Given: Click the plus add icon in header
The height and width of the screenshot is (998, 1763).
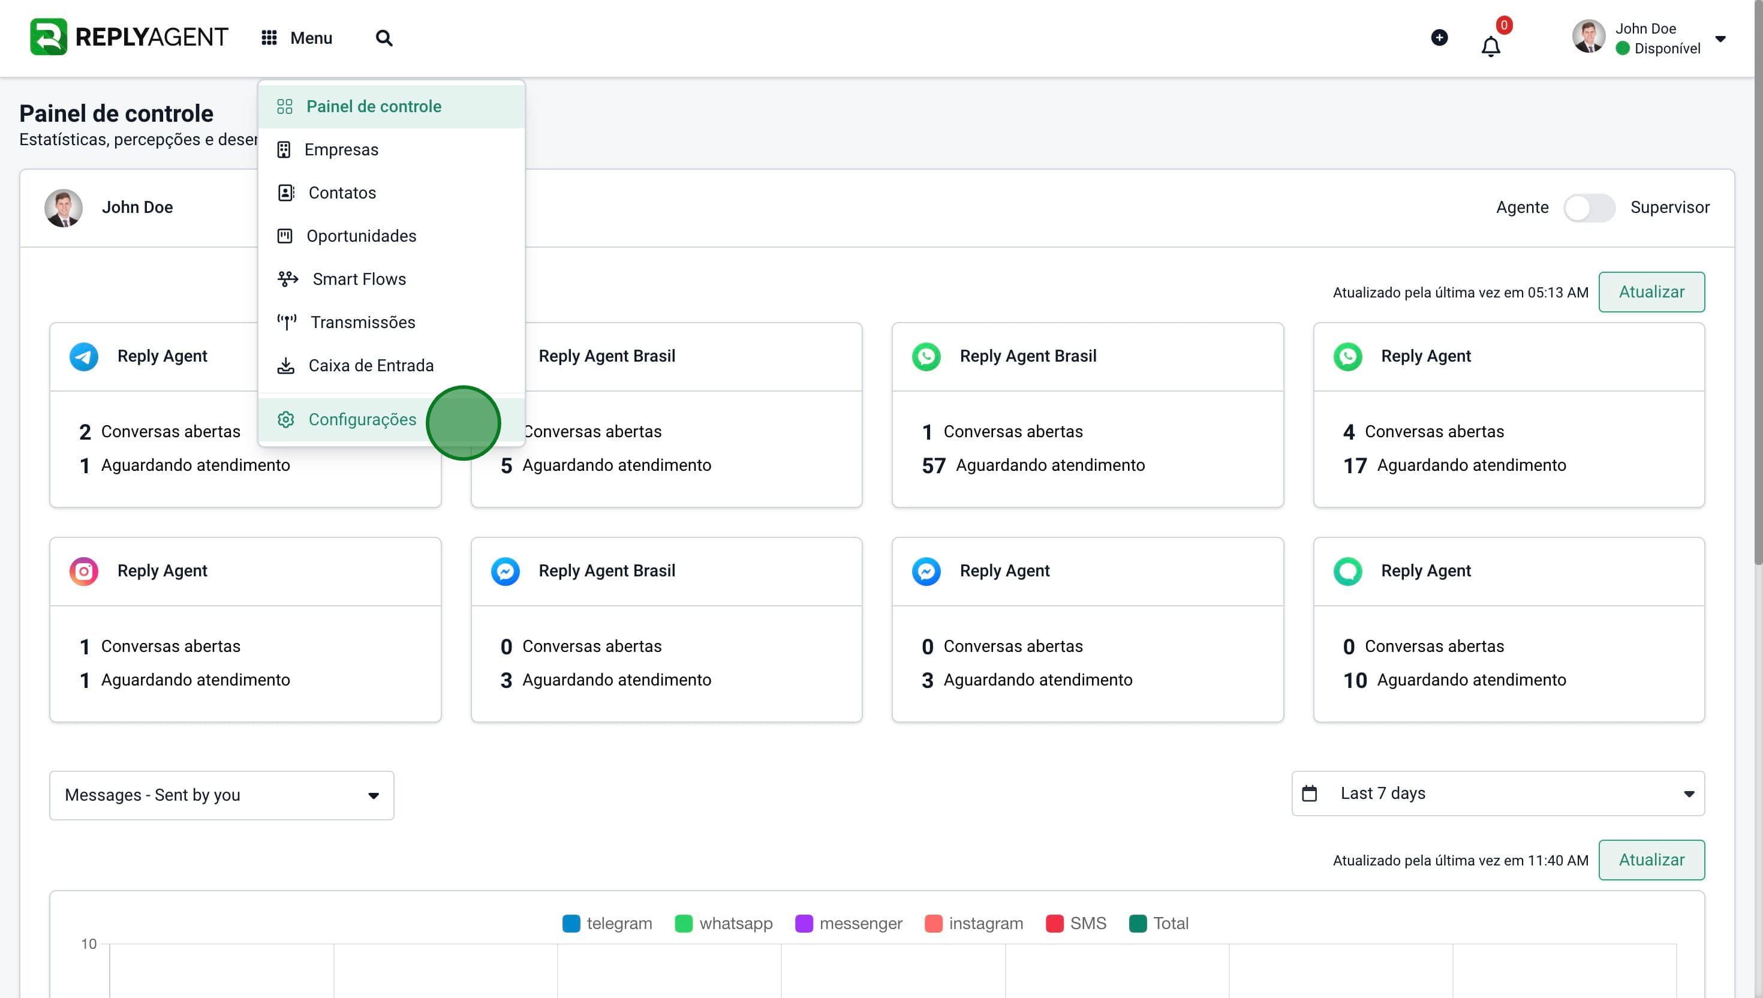Looking at the screenshot, I should pyautogui.click(x=1439, y=37).
